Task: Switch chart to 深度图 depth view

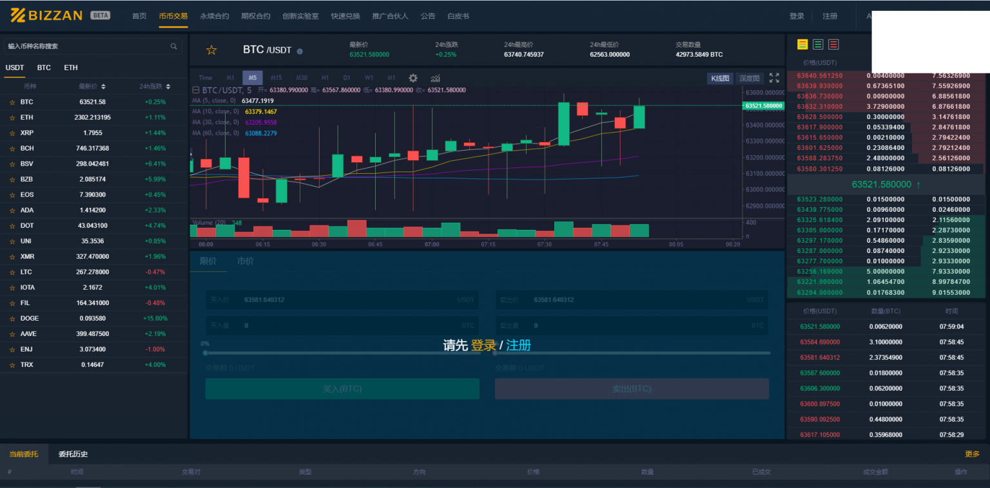Action: click(749, 79)
